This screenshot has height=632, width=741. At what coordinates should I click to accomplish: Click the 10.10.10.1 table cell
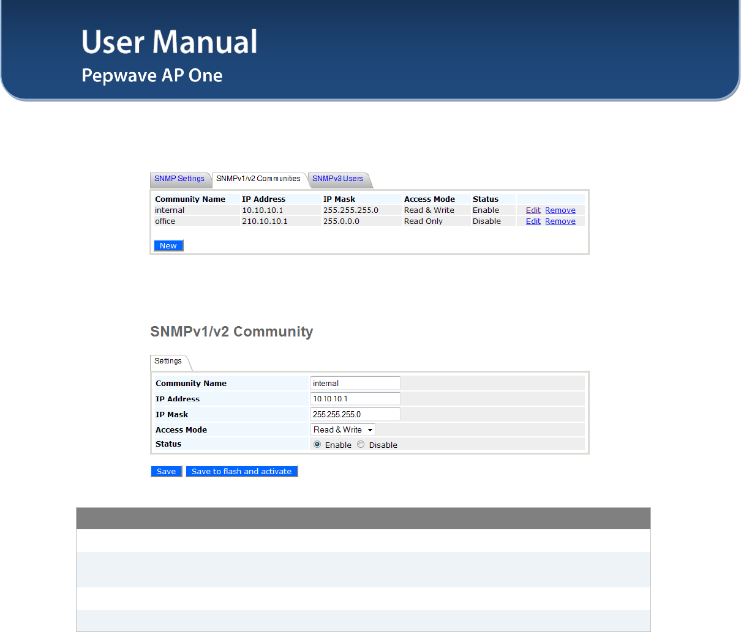(x=281, y=210)
